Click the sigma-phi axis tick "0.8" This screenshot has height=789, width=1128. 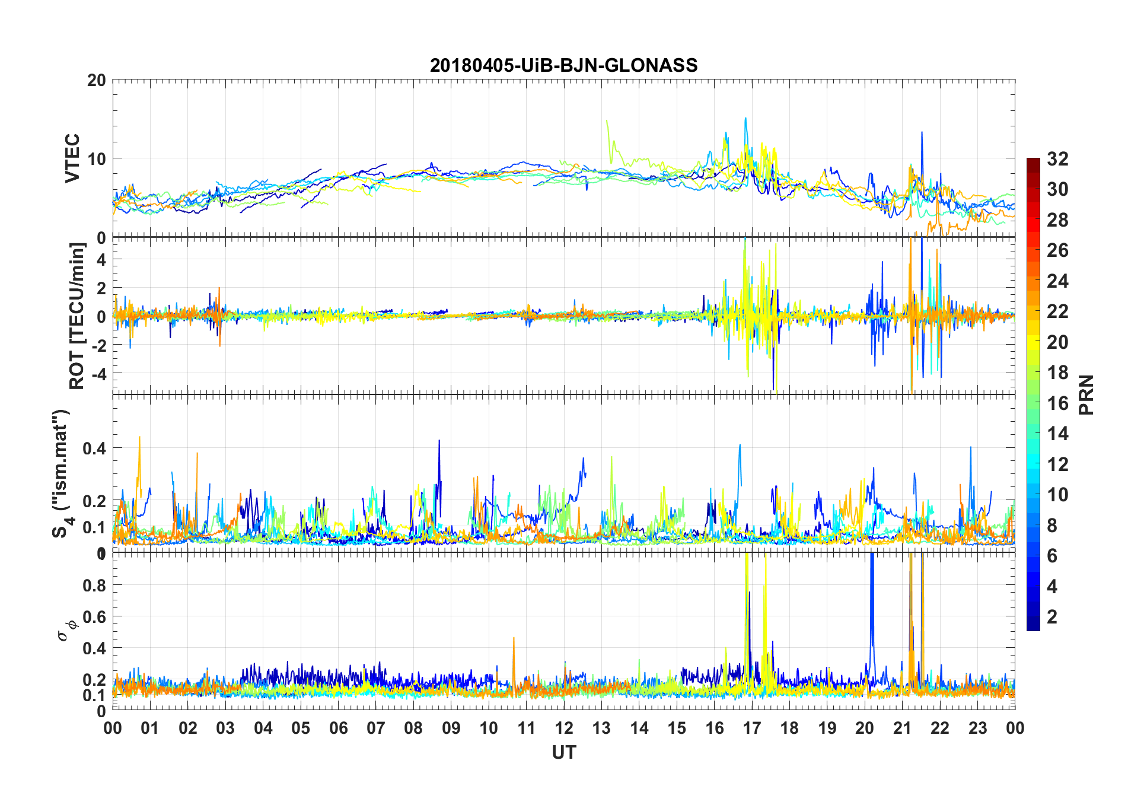coord(94,585)
